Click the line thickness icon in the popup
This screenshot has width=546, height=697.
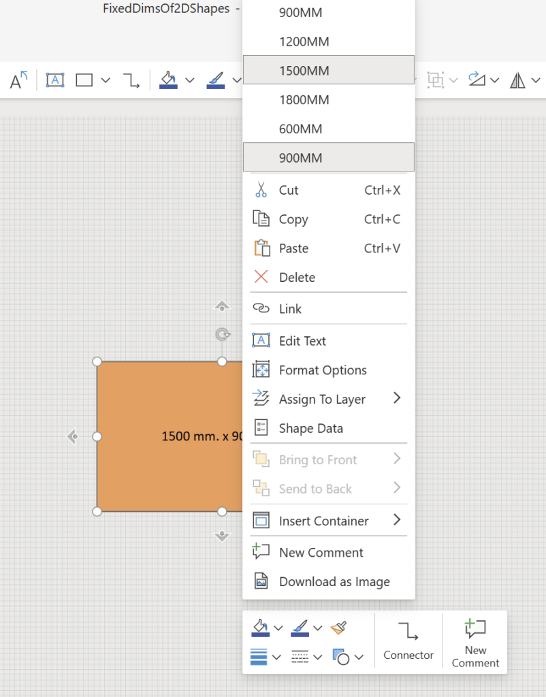(259, 657)
